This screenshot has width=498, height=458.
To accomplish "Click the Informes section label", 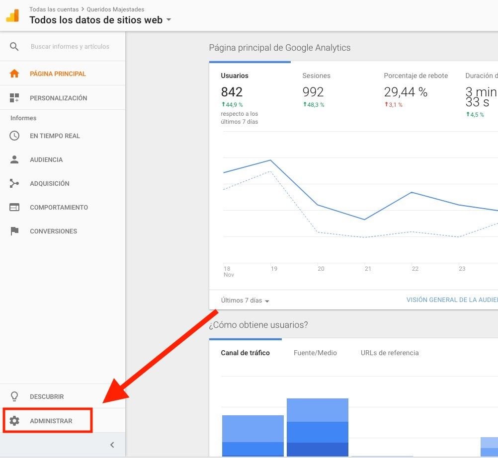I will pyautogui.click(x=23, y=118).
